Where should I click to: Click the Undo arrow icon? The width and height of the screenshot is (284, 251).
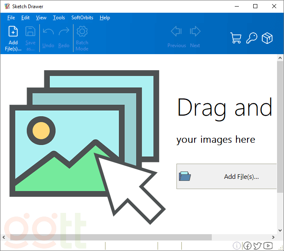pos(48,32)
